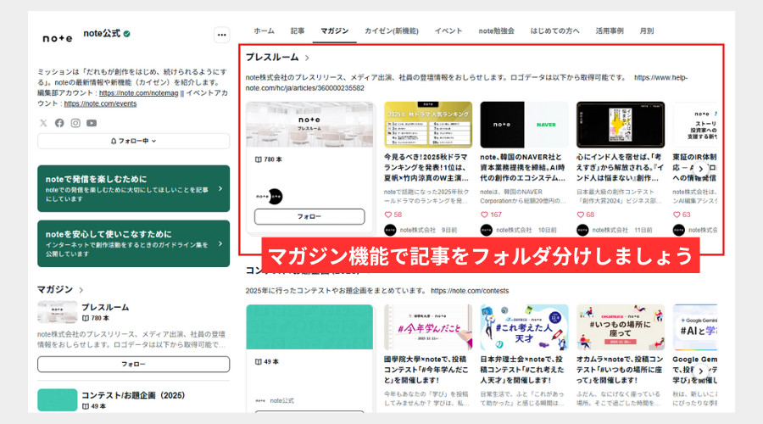Like the インド人 article with 68 likes
Image resolution: width=763 pixels, height=424 pixels.
[x=581, y=215]
